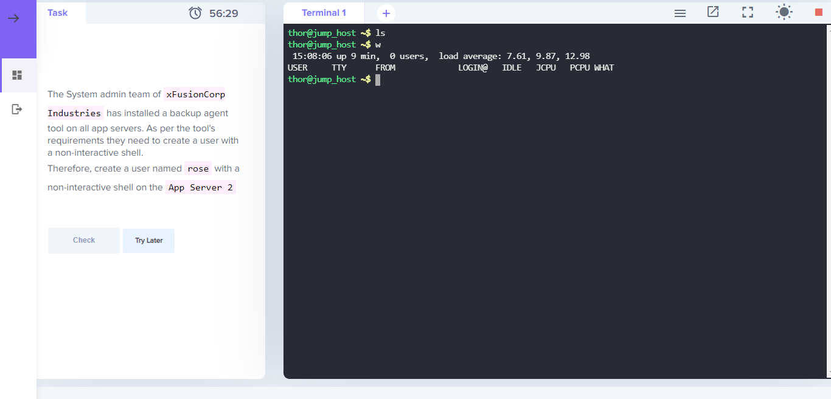Click the 56:29 countdown timer text
The image size is (831, 399).
tap(224, 13)
